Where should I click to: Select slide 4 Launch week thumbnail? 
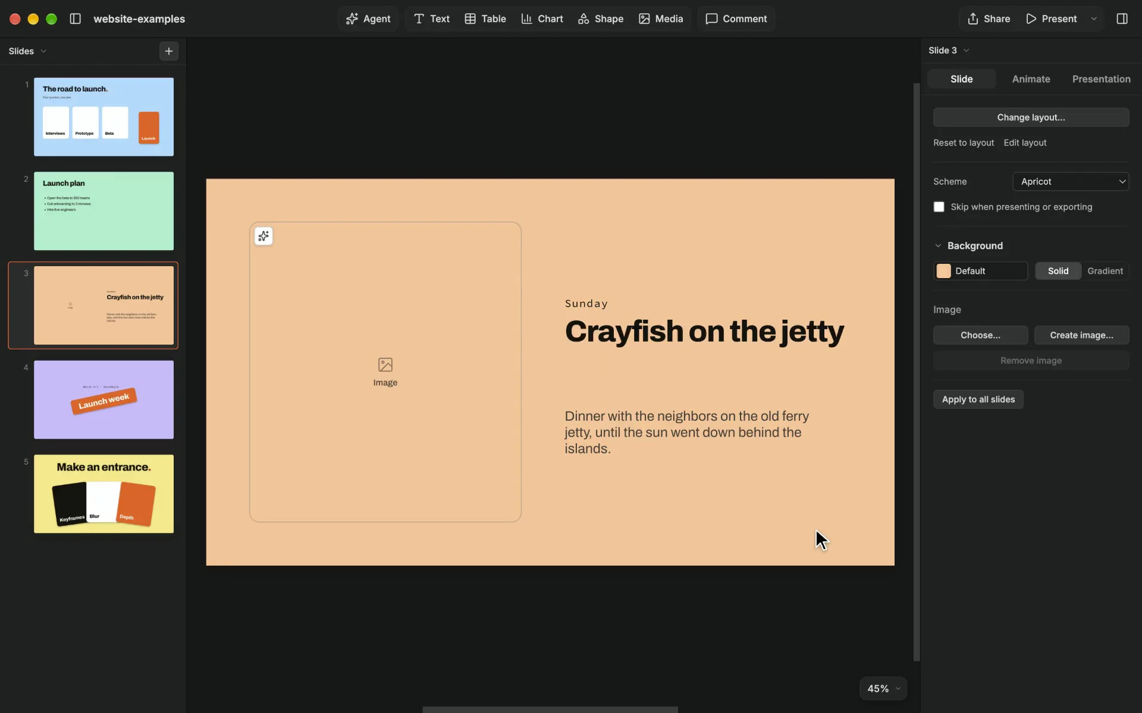click(x=103, y=400)
